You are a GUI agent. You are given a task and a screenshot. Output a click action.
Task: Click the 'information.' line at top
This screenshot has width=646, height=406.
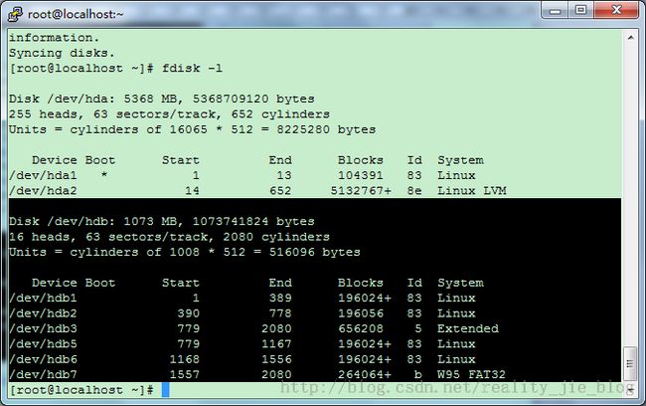click(x=54, y=38)
